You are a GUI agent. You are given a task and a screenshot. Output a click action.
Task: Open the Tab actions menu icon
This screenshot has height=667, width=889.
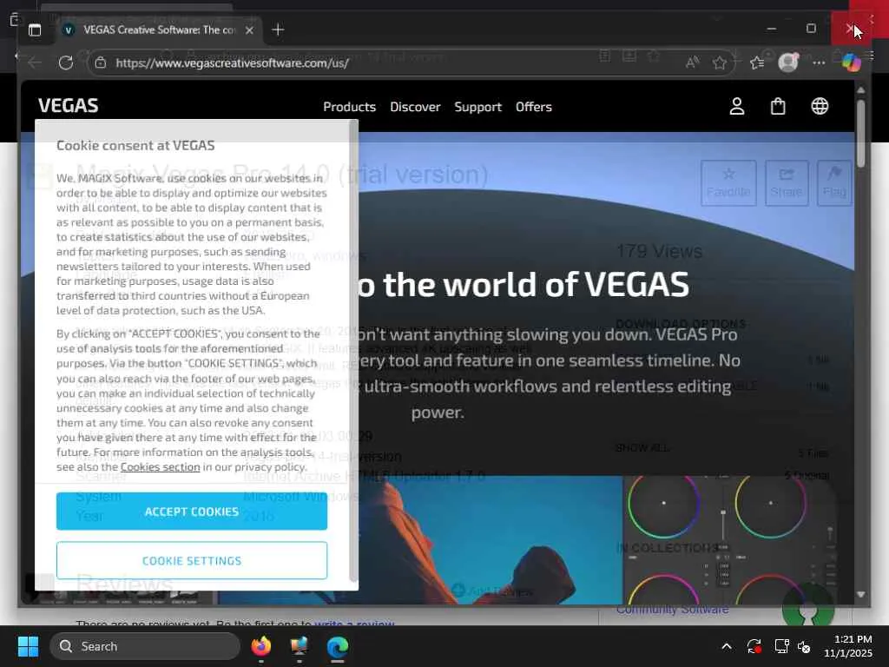point(35,30)
